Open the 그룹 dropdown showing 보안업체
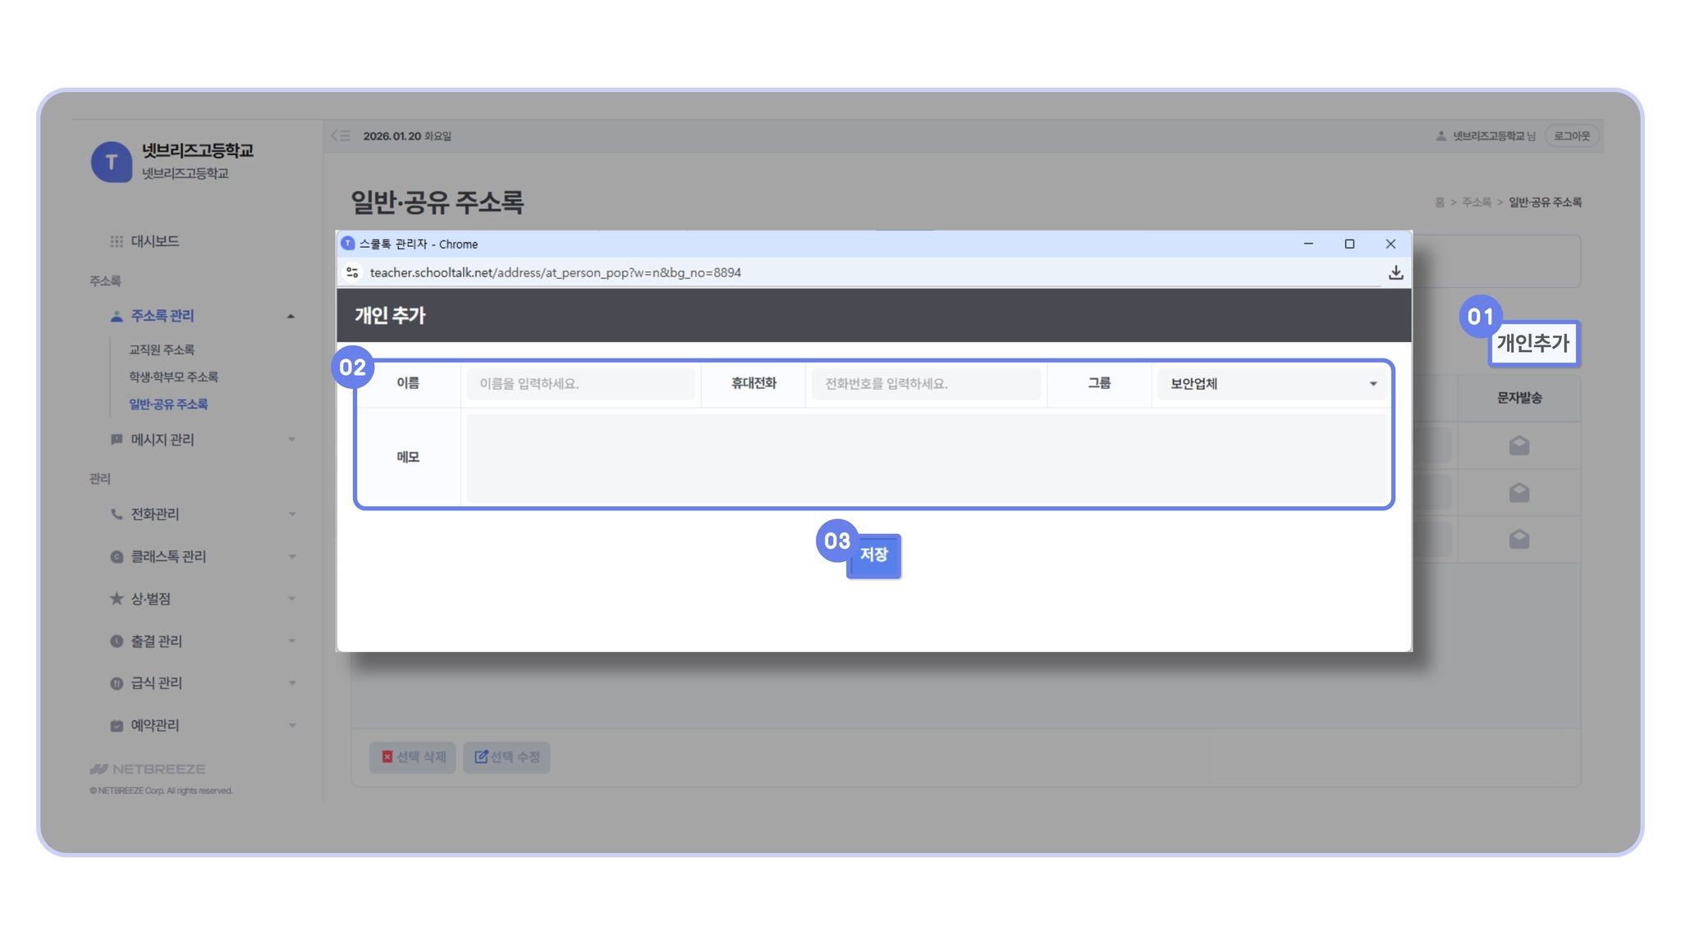The height and width of the screenshot is (945, 1681). (x=1271, y=384)
